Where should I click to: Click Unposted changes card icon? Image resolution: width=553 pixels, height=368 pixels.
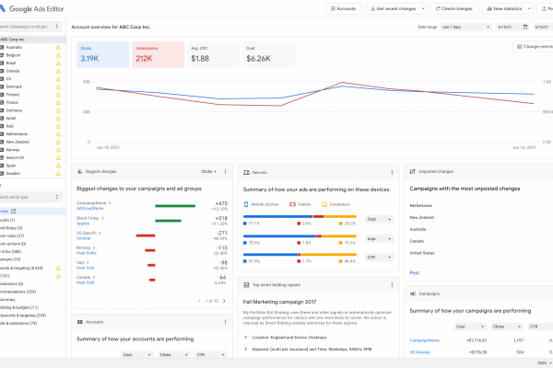coord(412,171)
